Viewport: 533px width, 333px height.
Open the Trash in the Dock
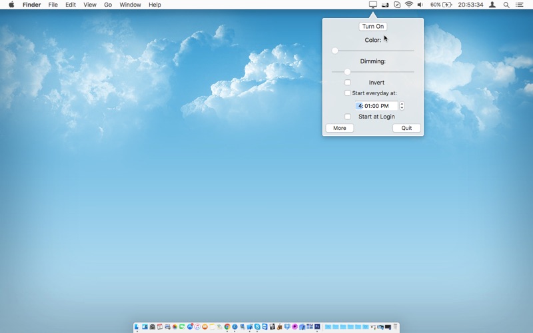click(x=395, y=327)
